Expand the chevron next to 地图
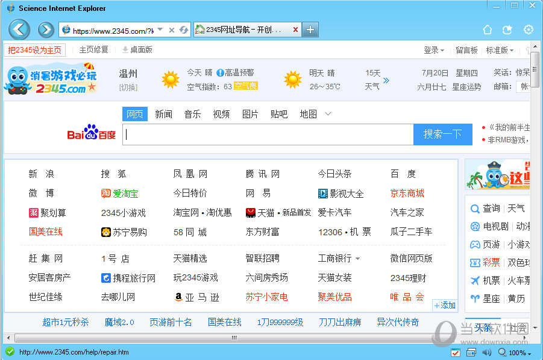The width and height of the screenshot is (543, 360). 327,113
